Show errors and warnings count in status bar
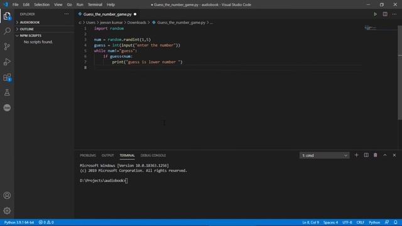Screen dimensions: 402x226 tap(46, 222)
